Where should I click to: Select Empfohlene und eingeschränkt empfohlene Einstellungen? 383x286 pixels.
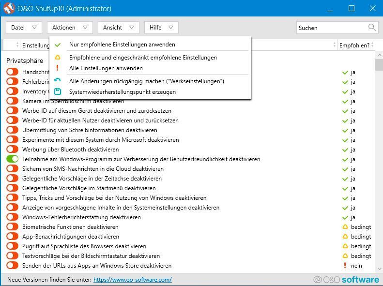point(150,58)
